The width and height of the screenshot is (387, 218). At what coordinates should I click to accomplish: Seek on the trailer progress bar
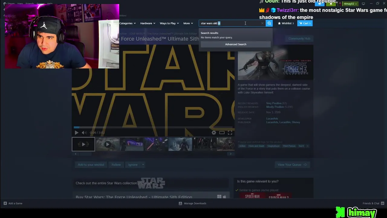pos(153,127)
